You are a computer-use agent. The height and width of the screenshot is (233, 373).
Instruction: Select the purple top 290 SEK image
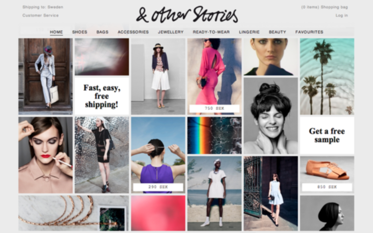tap(158, 155)
